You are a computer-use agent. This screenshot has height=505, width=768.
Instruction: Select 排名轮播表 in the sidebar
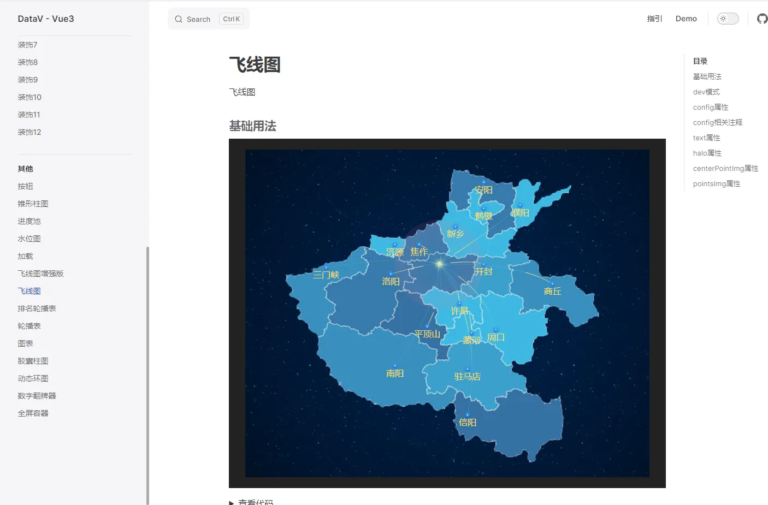[37, 308]
